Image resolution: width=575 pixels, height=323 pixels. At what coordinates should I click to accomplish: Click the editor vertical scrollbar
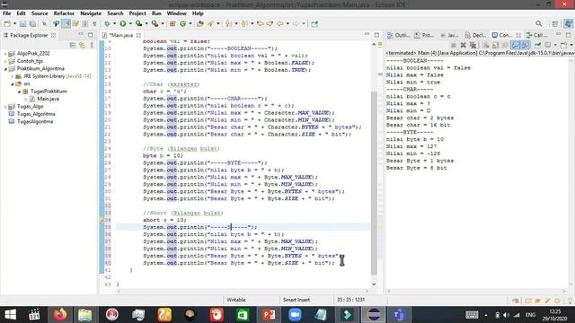374,183
